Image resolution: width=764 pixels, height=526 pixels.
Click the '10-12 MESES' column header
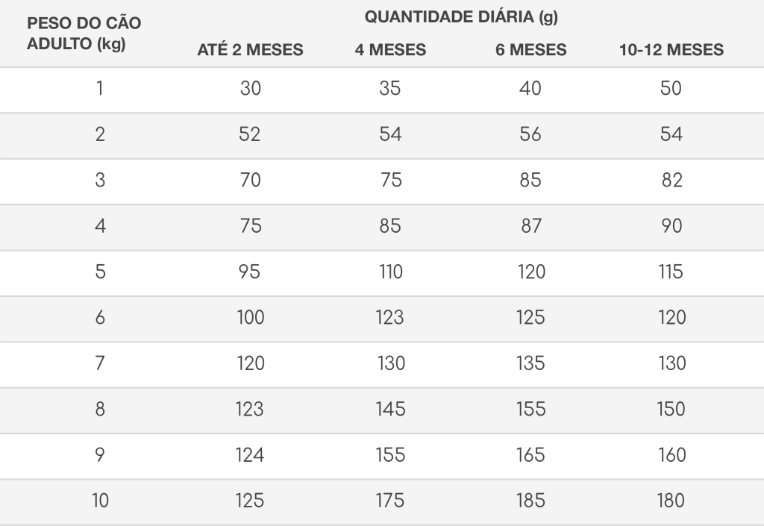(x=671, y=50)
